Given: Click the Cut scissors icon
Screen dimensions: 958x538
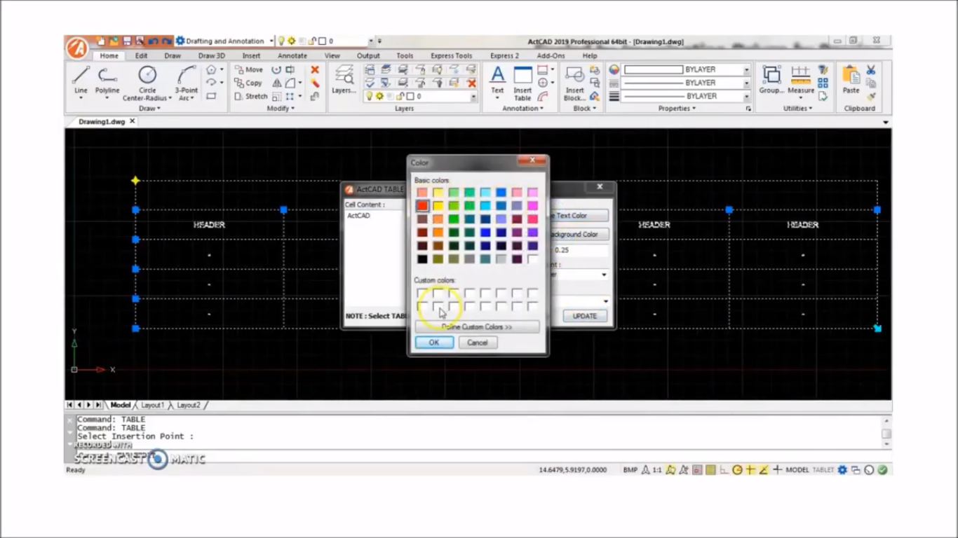Looking at the screenshot, I should [871, 69].
